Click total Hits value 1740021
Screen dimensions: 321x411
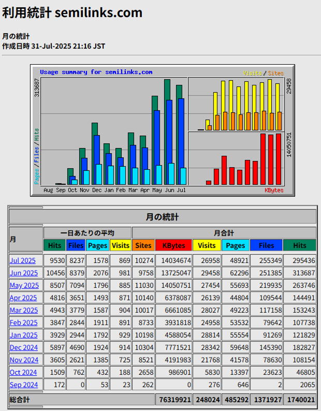(299, 400)
